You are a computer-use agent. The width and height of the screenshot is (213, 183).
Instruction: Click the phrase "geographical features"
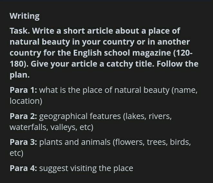coord(80,116)
